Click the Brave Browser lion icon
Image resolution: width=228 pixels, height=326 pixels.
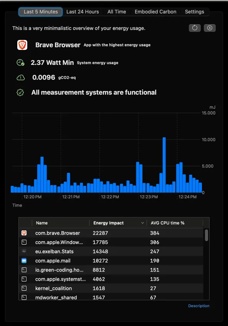[22, 45]
